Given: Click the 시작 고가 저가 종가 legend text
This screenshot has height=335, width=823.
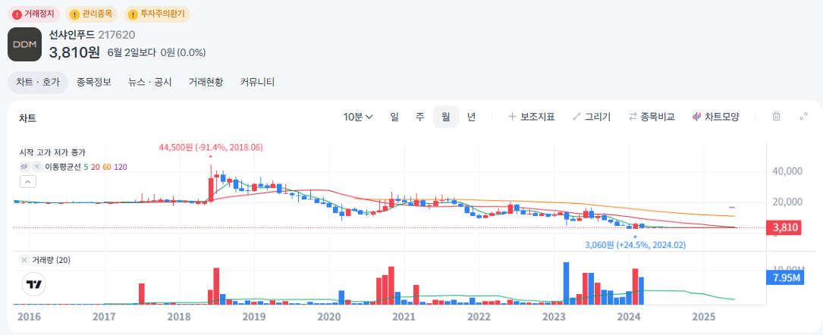Looking at the screenshot, I should tap(52, 152).
